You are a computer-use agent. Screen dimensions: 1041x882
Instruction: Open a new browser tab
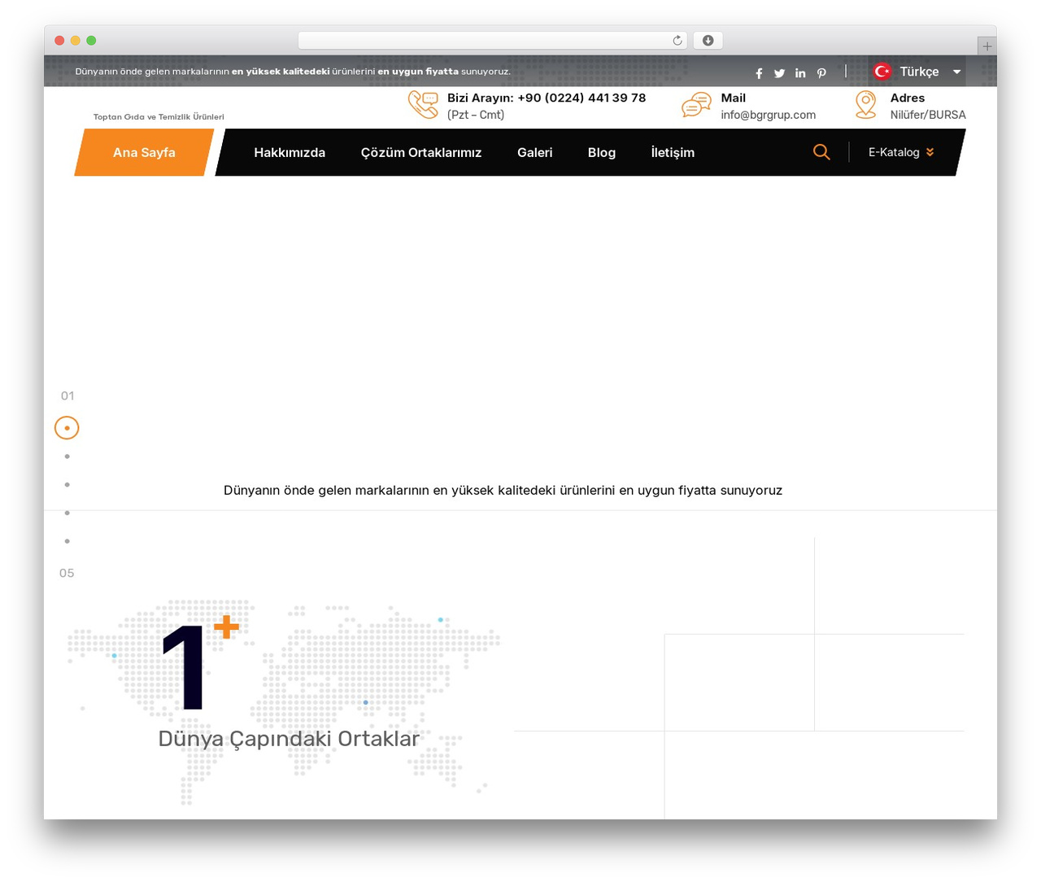987,46
